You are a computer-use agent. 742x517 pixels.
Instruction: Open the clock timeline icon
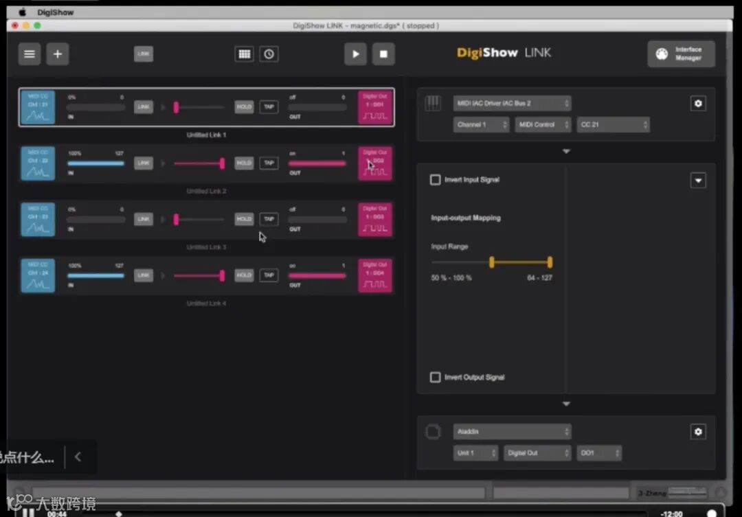269,54
